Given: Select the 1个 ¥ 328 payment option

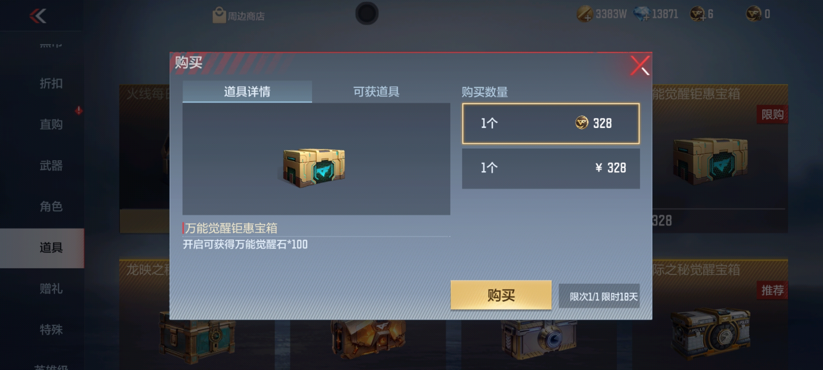Looking at the screenshot, I should click(x=551, y=168).
